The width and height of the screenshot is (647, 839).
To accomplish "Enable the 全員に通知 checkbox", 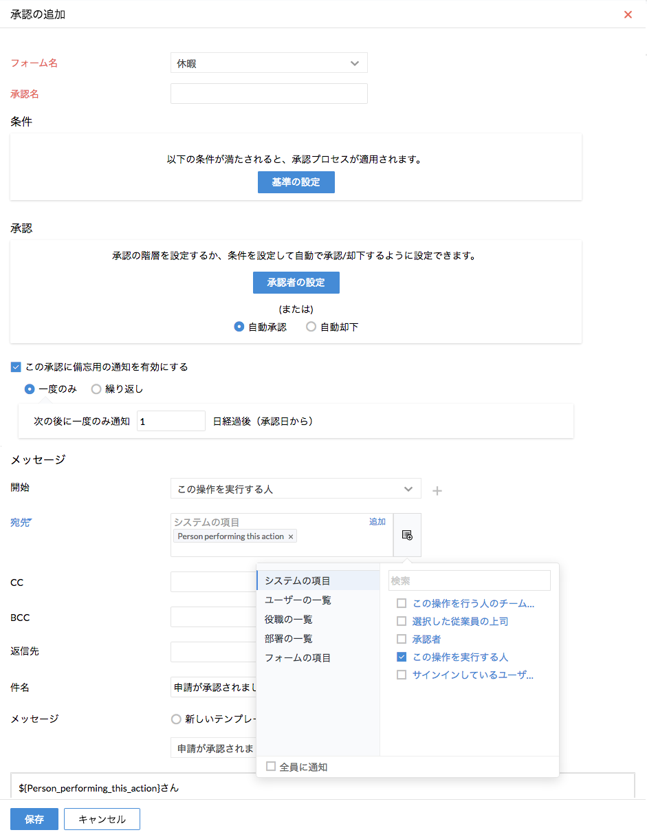I will coord(271,766).
